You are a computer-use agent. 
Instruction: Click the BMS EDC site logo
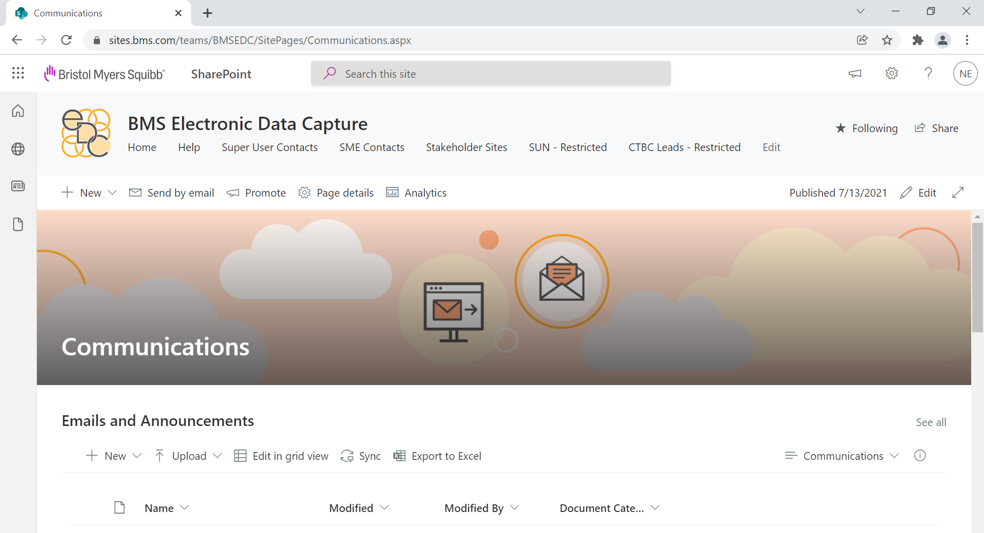pos(86,133)
